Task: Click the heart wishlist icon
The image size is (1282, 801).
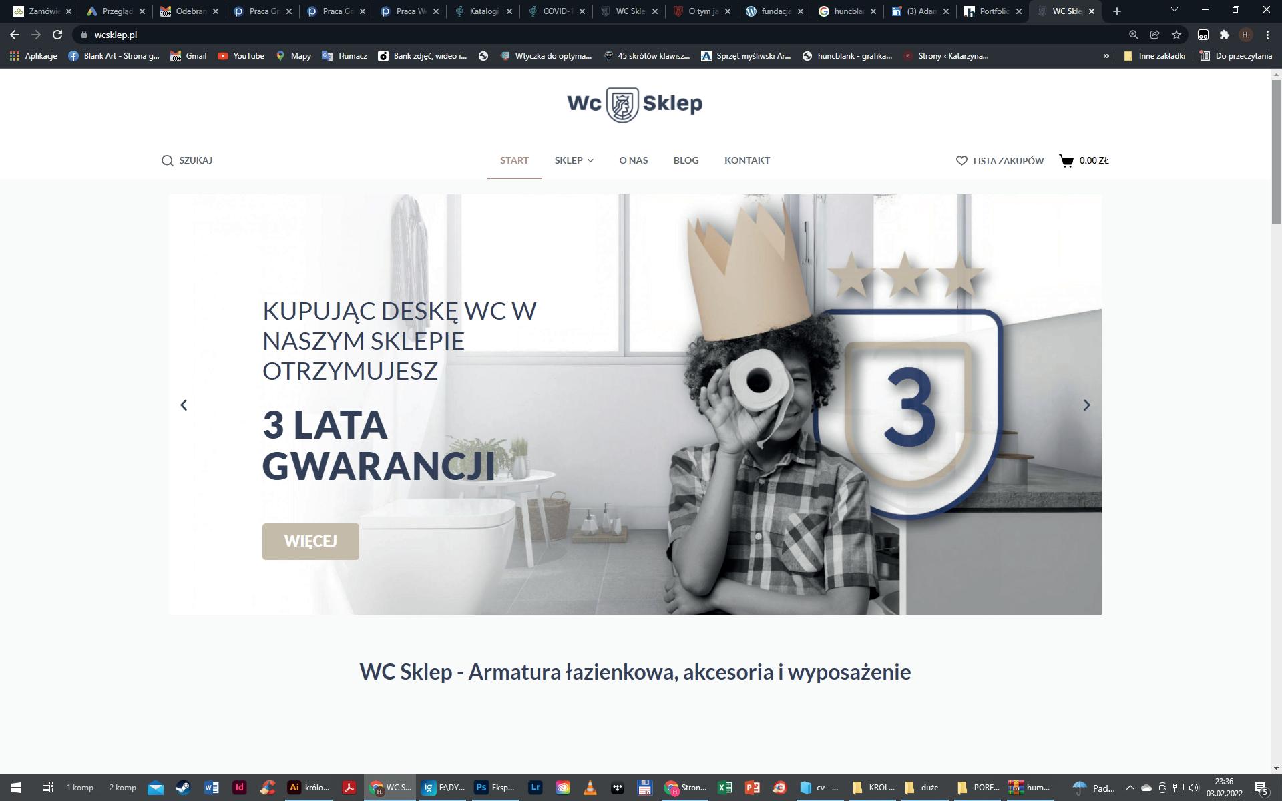Action: point(961,160)
